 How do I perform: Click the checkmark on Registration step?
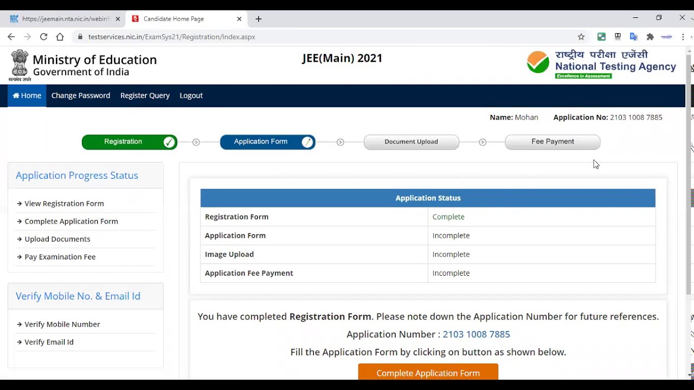pos(169,142)
